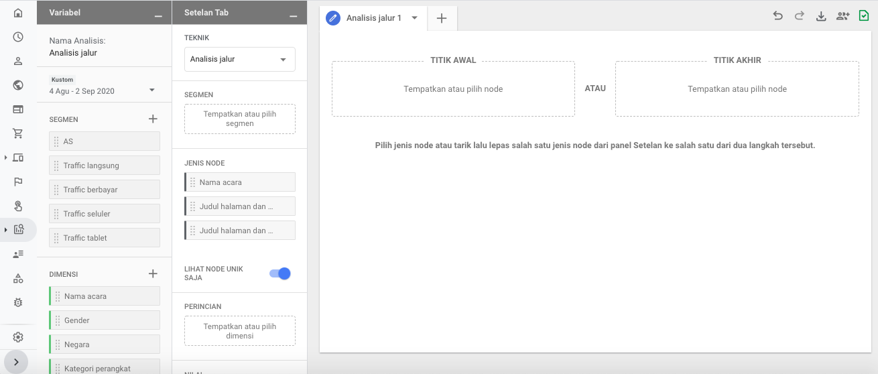This screenshot has height=374, width=878.
Task: Open the Analysis chart icon in sidebar
Action: pyautogui.click(x=18, y=230)
